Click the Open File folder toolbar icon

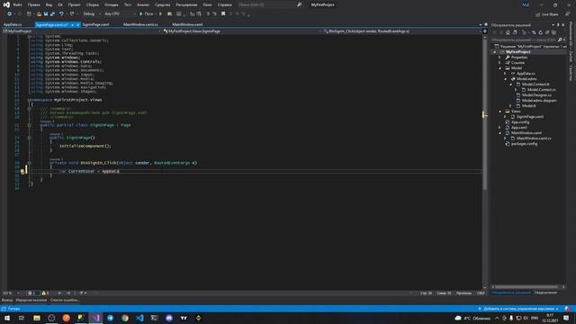[39, 14]
